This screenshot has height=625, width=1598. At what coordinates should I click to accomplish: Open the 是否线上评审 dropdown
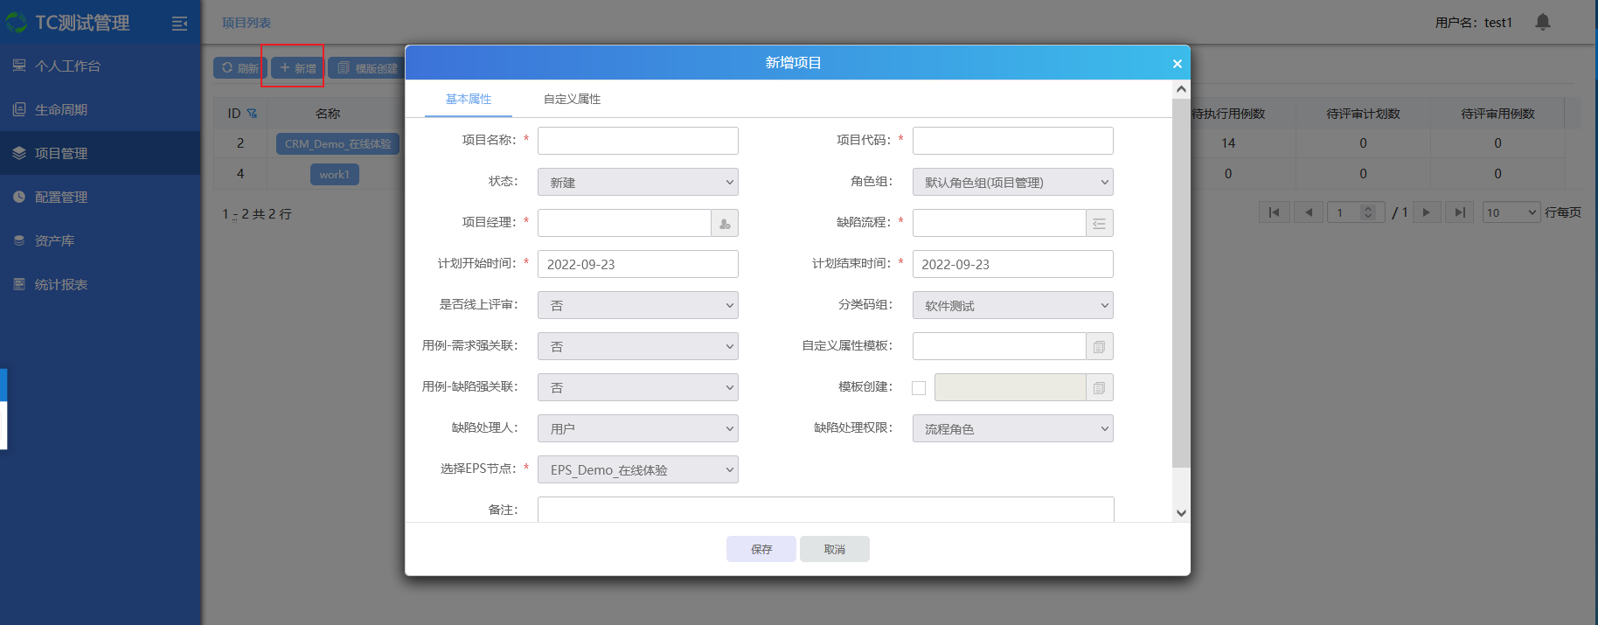tap(637, 306)
